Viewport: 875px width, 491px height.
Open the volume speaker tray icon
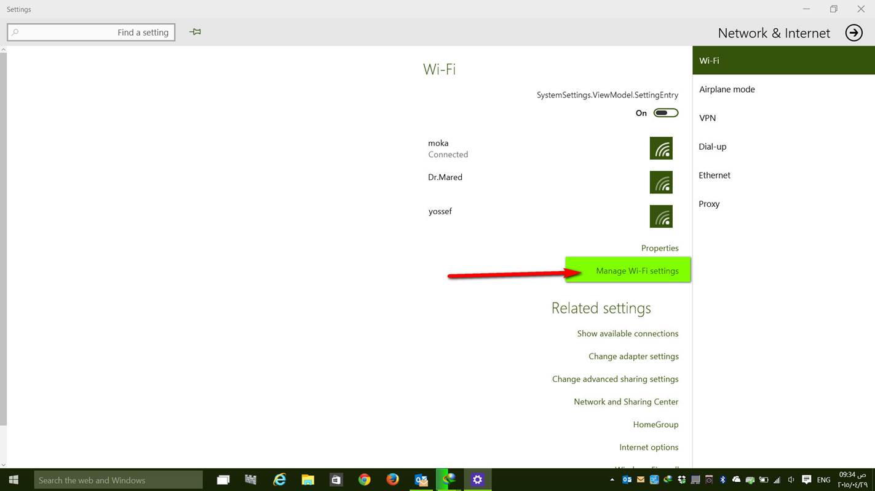(791, 480)
